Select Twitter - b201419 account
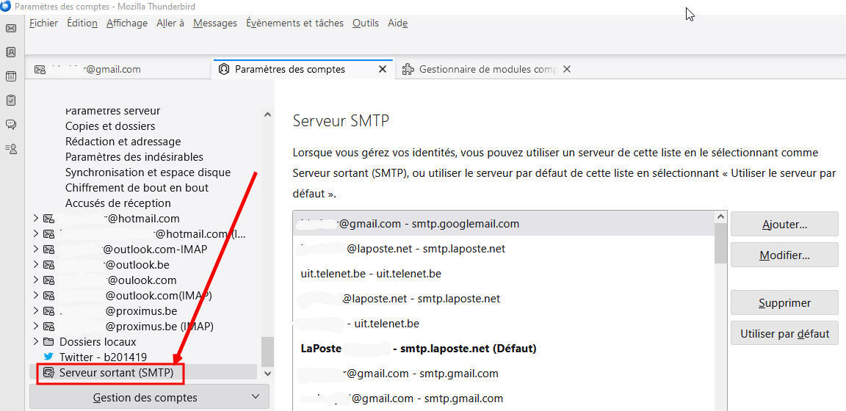Image resolution: width=846 pixels, height=411 pixels. click(x=103, y=357)
